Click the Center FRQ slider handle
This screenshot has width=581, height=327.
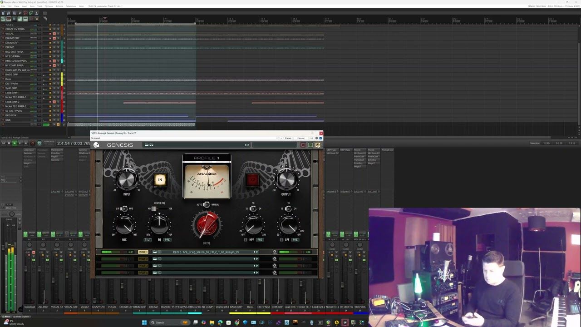click(x=154, y=208)
